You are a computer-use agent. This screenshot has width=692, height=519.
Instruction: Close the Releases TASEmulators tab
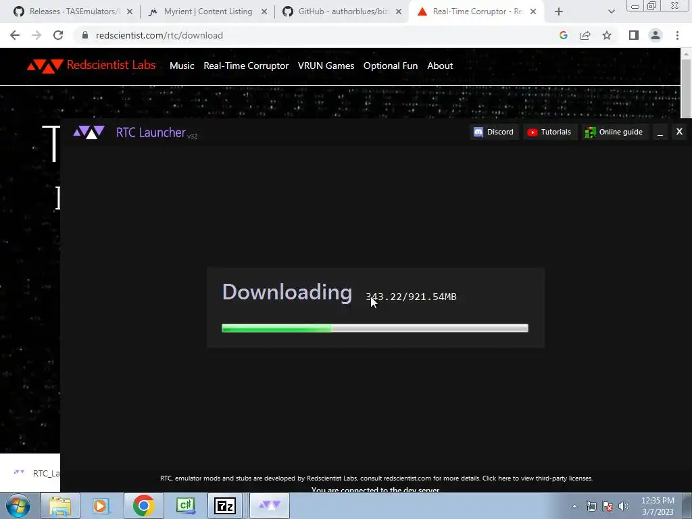click(130, 12)
